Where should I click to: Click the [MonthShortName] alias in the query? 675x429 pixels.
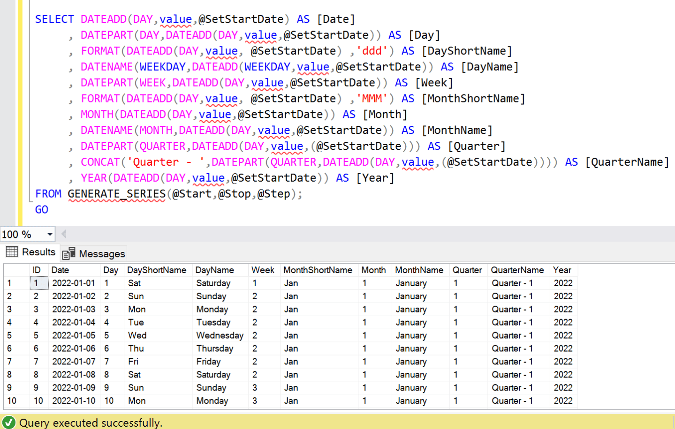(474, 99)
